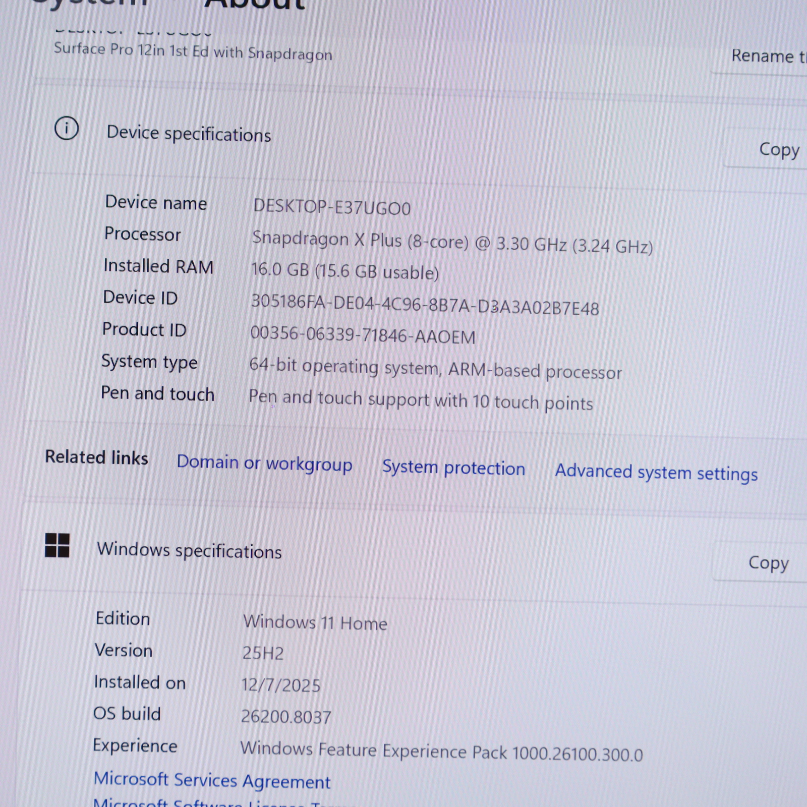
Task: Open the System protection link
Action: (x=453, y=468)
